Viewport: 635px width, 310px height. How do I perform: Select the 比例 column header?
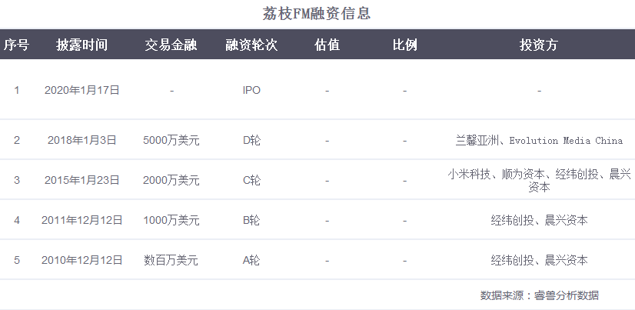[x=404, y=45]
